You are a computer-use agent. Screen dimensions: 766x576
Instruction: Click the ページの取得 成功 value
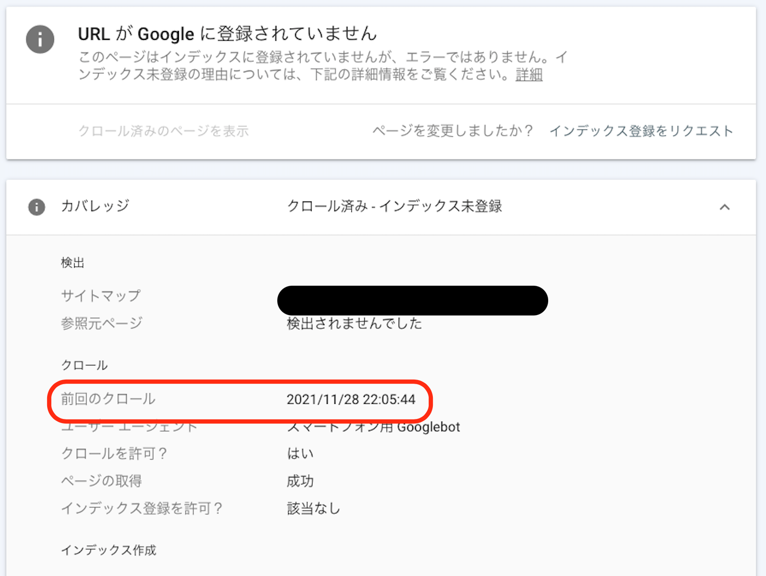(x=300, y=481)
